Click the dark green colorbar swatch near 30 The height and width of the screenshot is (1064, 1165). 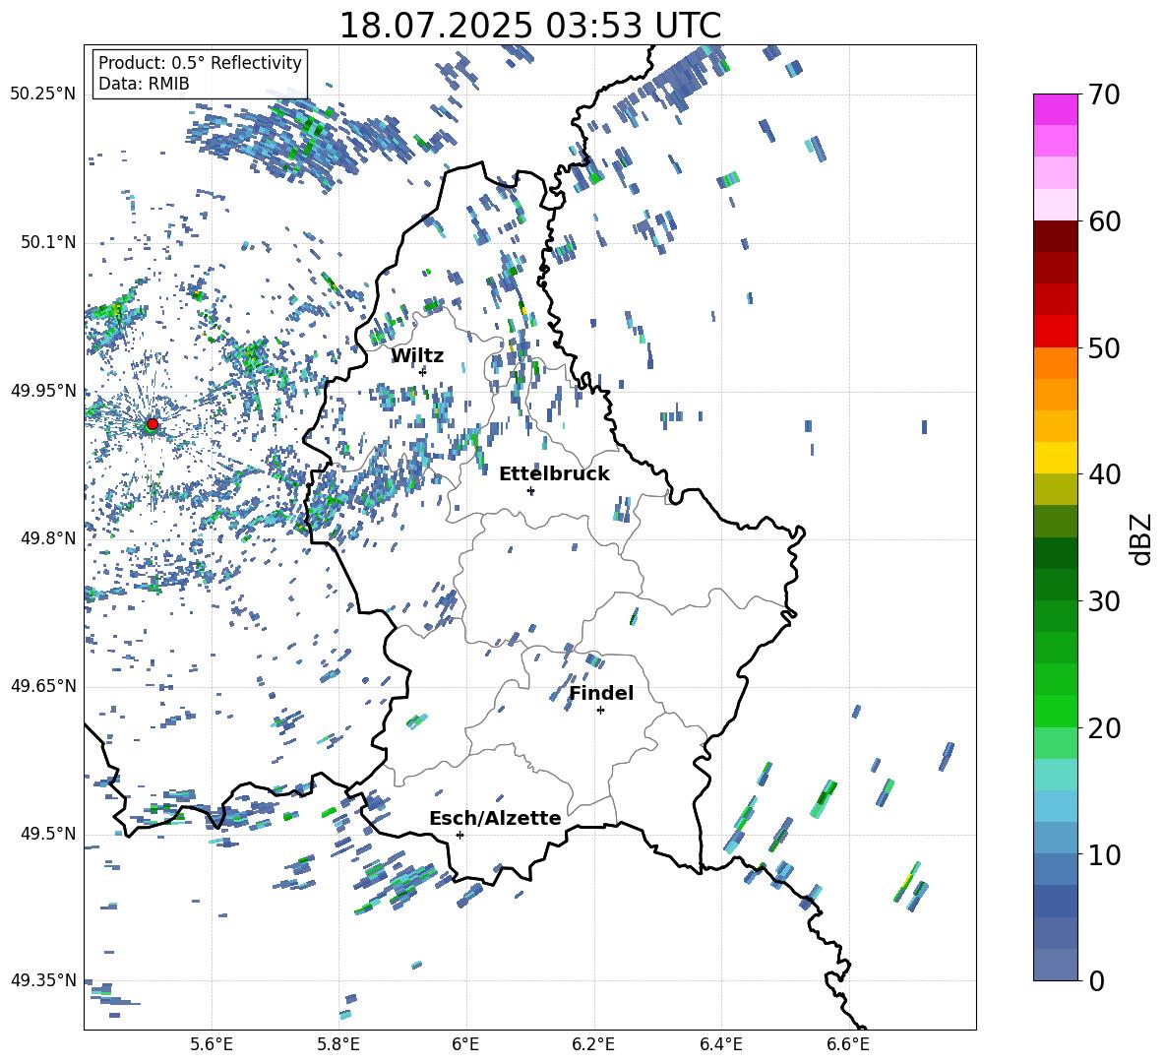[x=1055, y=585]
